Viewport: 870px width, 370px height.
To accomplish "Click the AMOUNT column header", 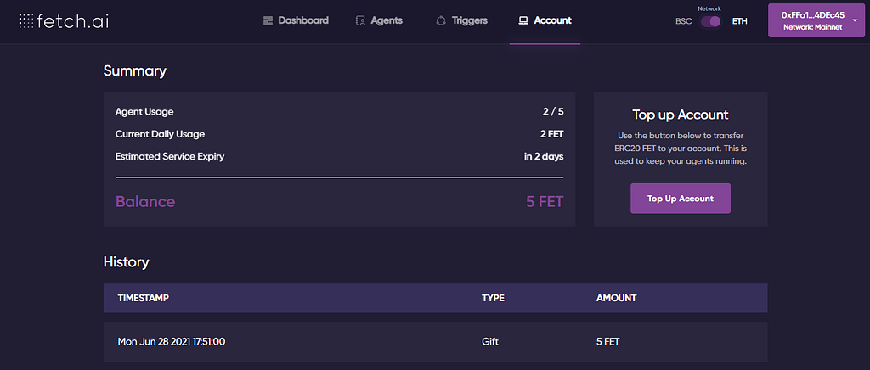I will tap(617, 298).
